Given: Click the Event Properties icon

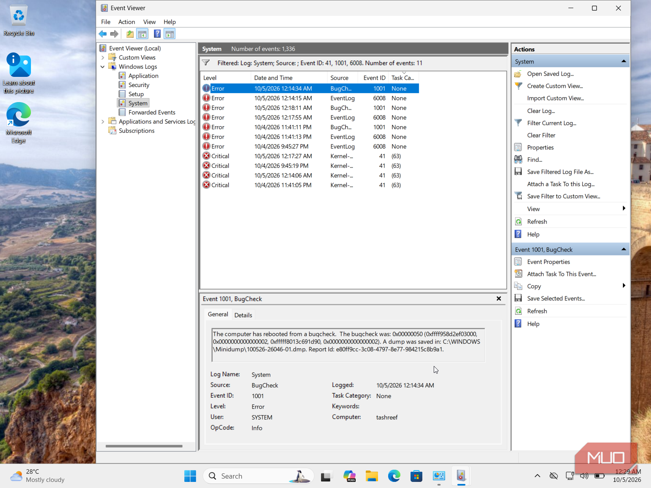Looking at the screenshot, I should click(518, 261).
